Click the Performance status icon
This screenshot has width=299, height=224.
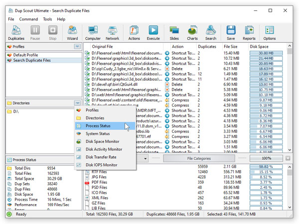pyautogui.click(x=9, y=205)
